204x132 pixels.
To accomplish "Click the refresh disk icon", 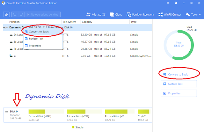I will [6, 14].
